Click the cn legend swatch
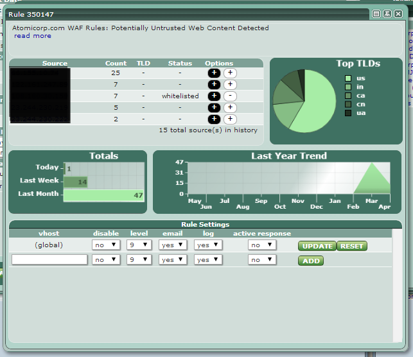 [x=348, y=104]
